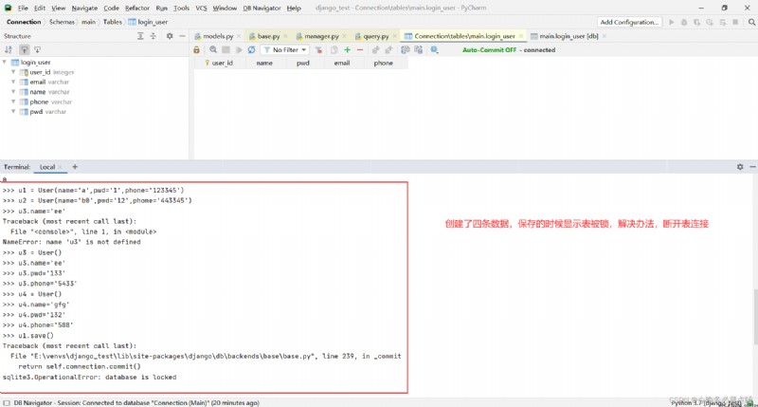758x407 pixels.
Task: Open the Refactor menu
Action: (x=137, y=8)
